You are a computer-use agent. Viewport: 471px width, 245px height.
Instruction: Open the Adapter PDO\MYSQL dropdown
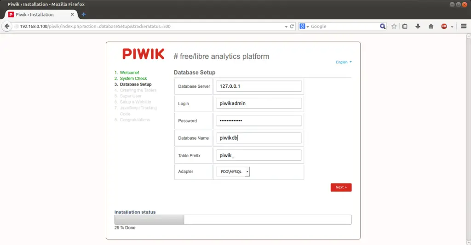pyautogui.click(x=233, y=172)
